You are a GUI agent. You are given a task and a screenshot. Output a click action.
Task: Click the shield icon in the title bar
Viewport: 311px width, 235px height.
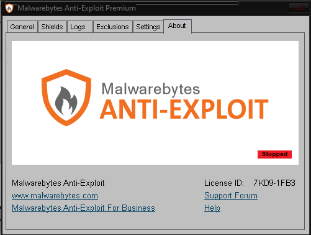coord(9,9)
